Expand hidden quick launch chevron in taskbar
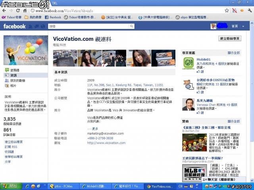This screenshot has height=190, width=254. coord(45,185)
